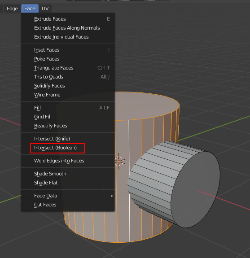Viewport: 250px width, 258px height.
Task: Click the 3D cursor in the viewport
Action: 119,162
